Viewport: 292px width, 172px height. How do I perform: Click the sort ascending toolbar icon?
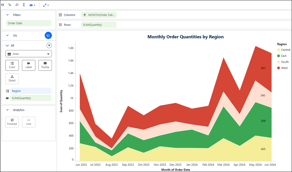(x=10, y=5)
